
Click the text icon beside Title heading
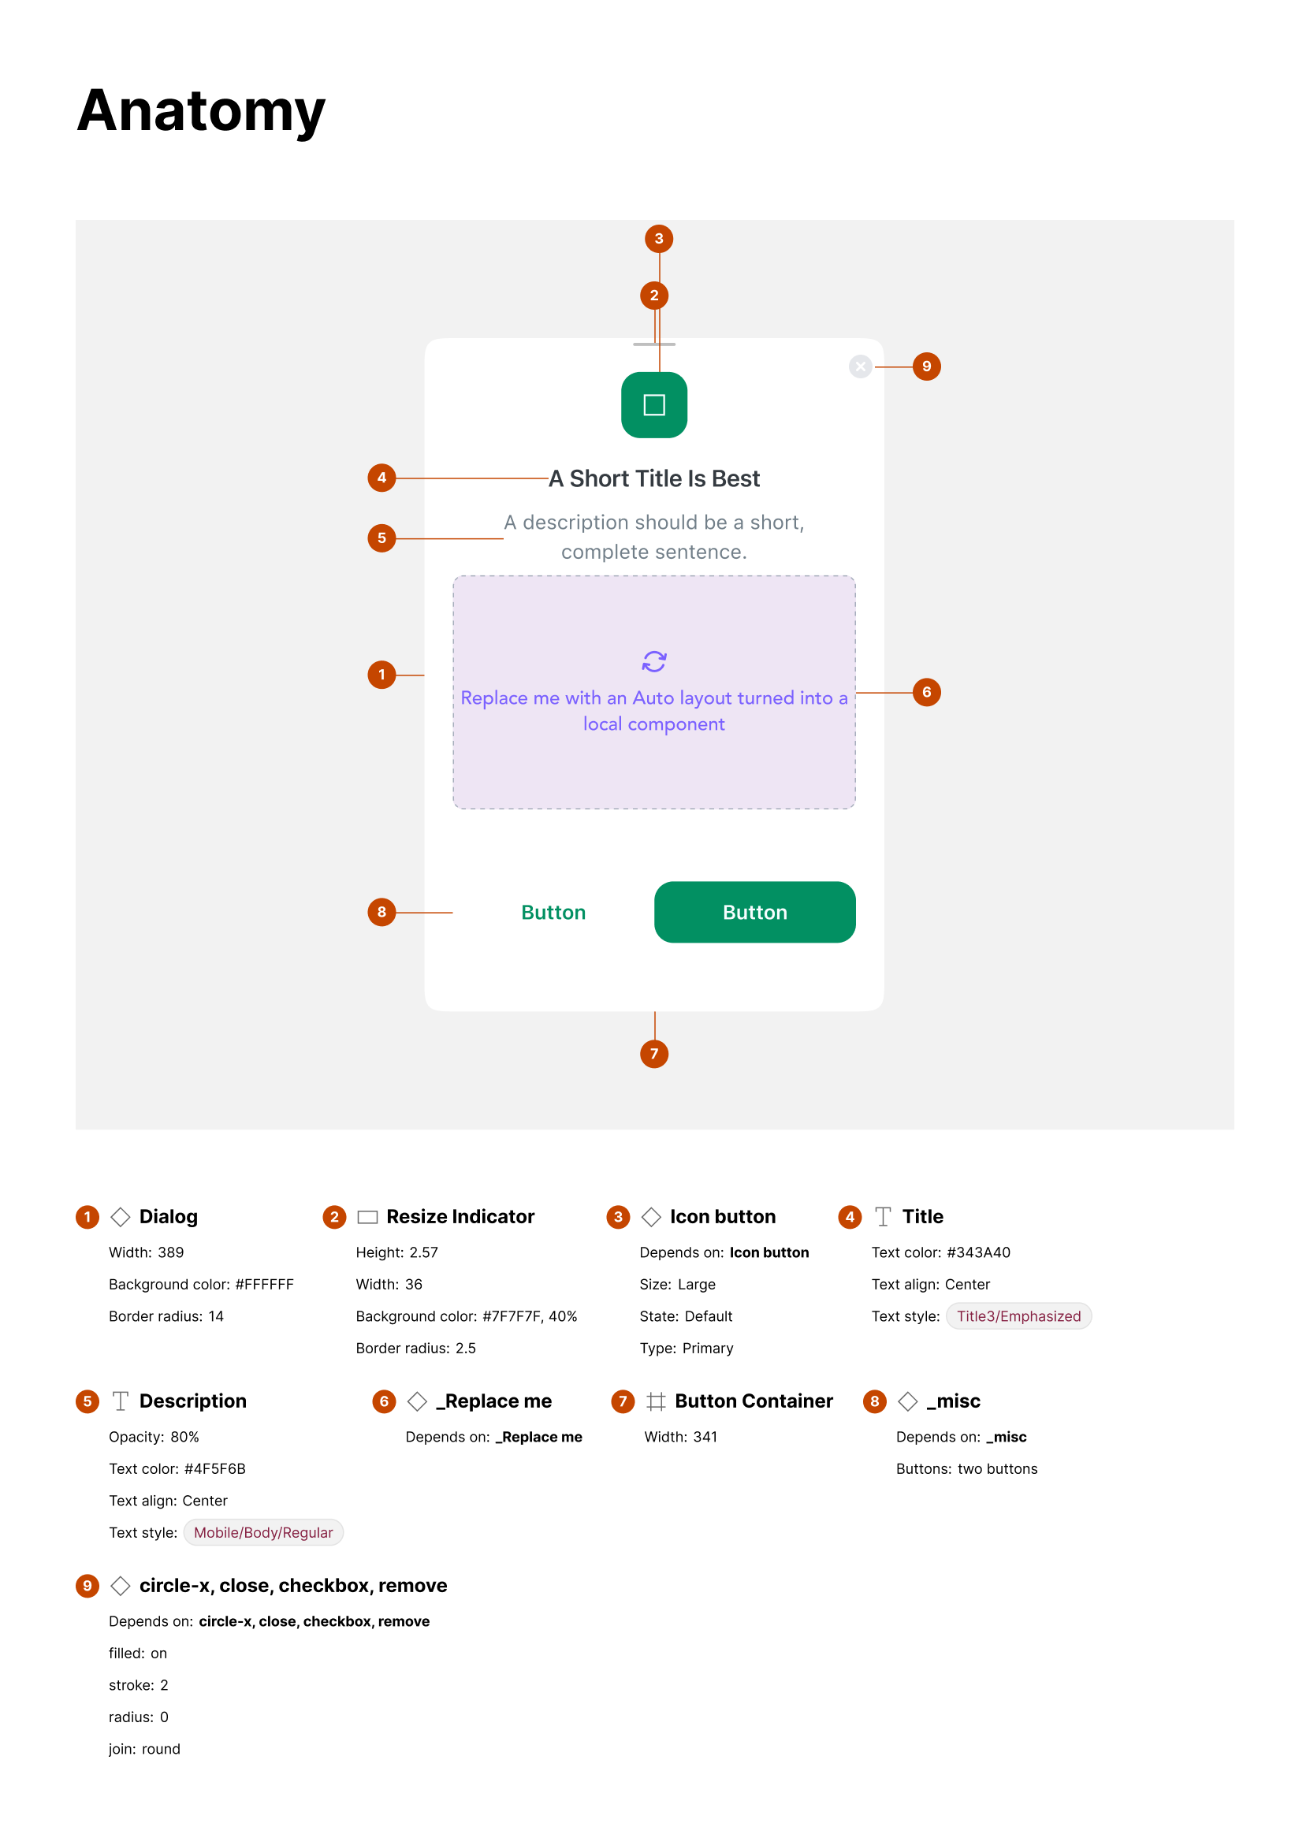tap(883, 1216)
